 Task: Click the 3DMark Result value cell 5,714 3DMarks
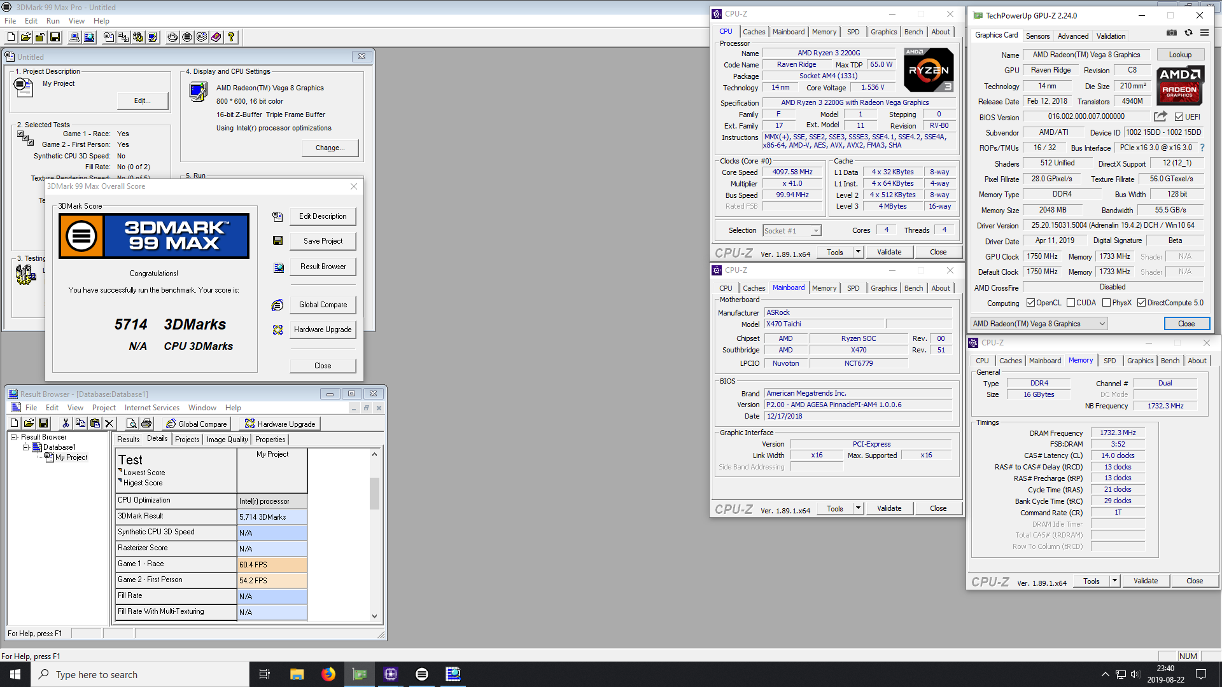272,517
